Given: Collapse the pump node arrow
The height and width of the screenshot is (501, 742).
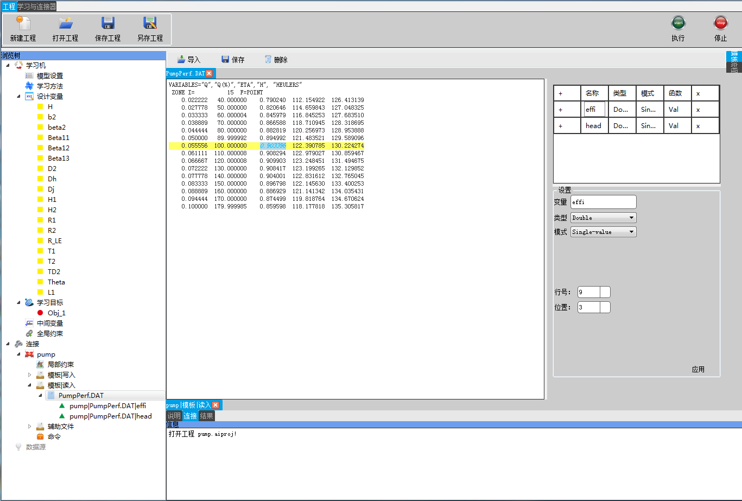Looking at the screenshot, I should [x=18, y=354].
